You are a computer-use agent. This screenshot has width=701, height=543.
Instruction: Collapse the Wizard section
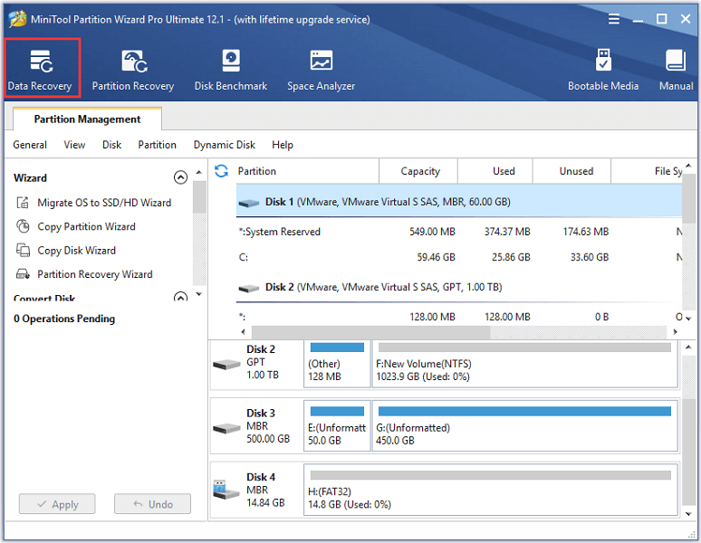(180, 177)
